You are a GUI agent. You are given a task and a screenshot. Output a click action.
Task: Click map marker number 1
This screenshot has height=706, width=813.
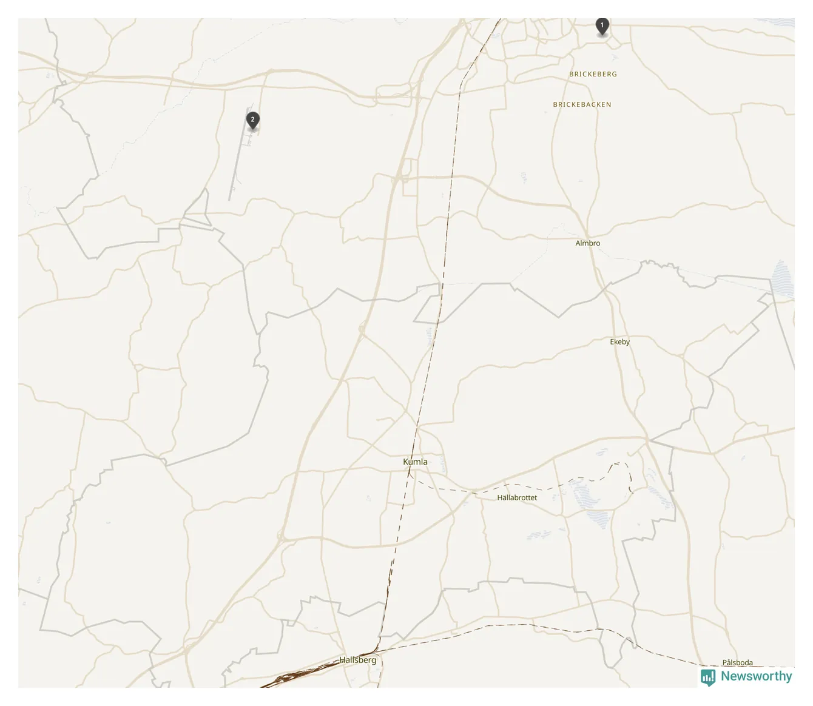coord(602,27)
